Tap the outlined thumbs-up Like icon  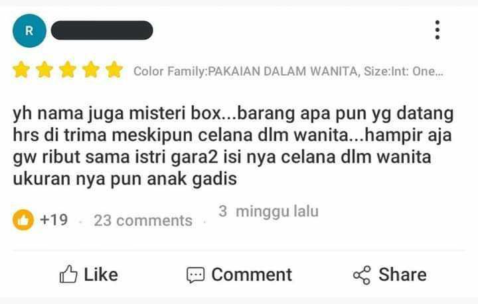point(68,274)
